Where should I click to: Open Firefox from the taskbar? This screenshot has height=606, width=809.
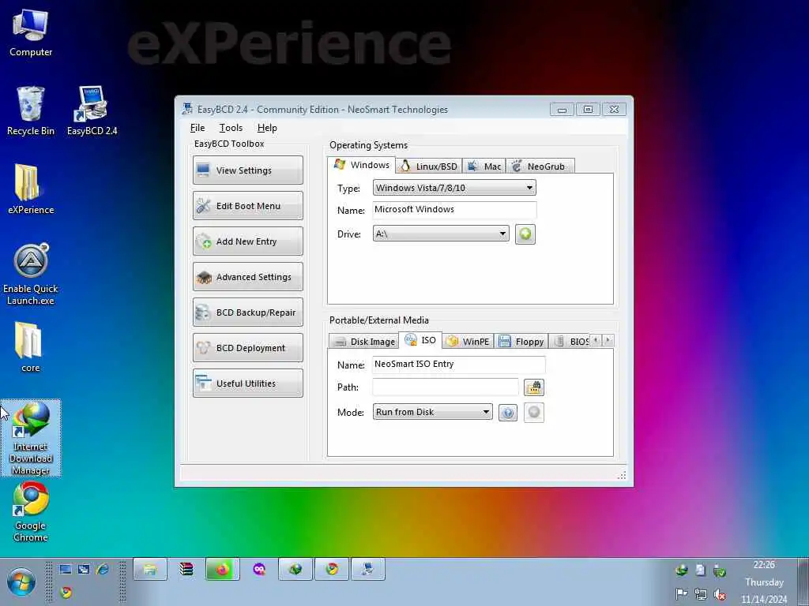222,570
